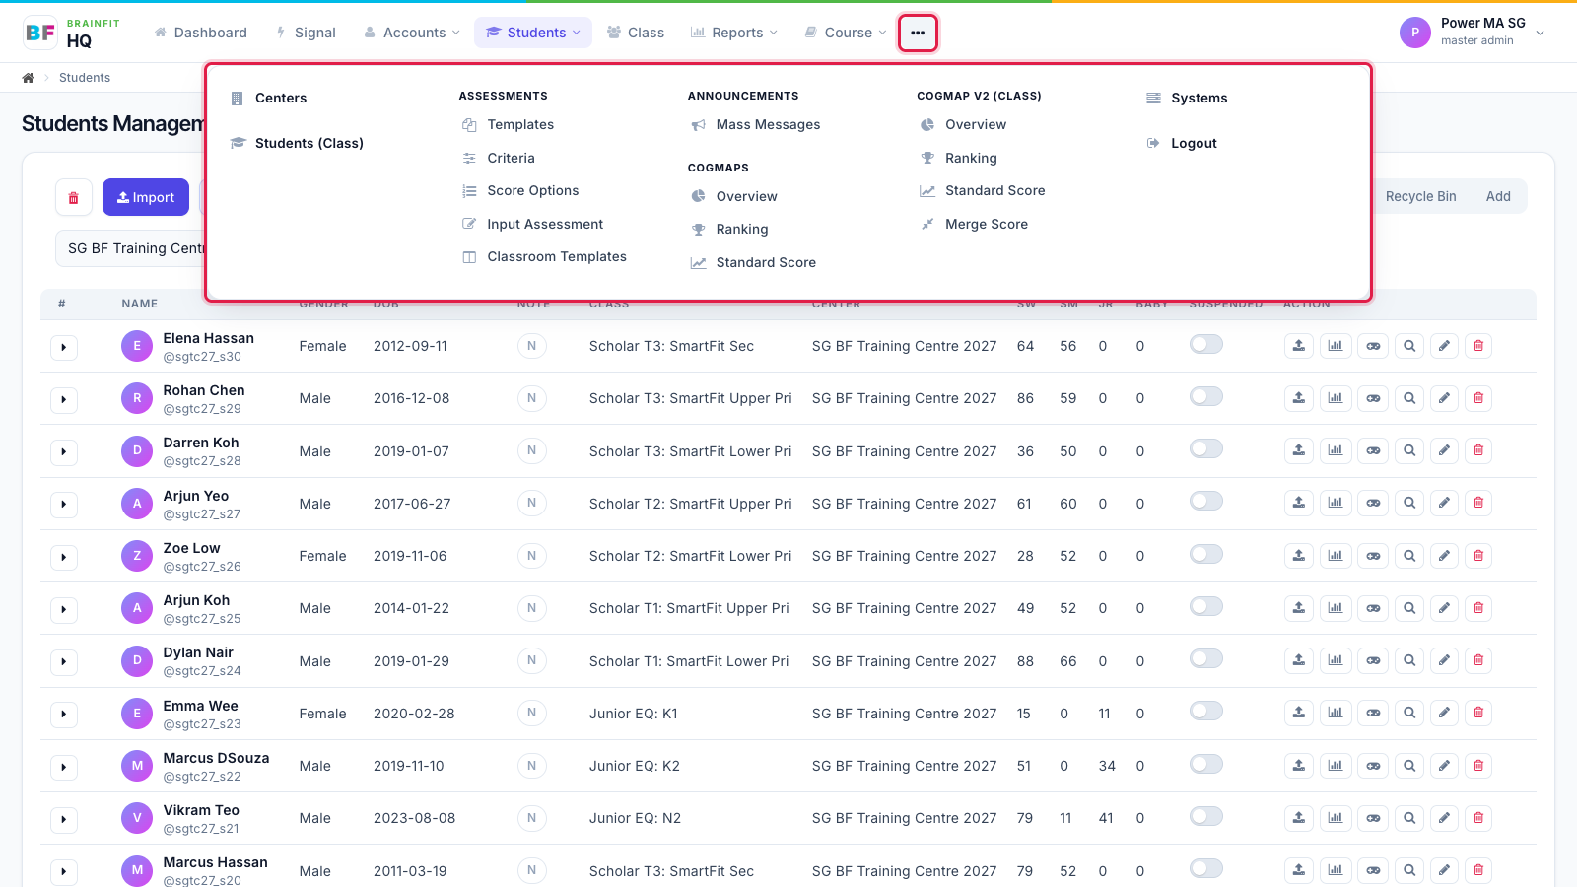Click the Import button
Screen dimensions: 1577x887
point(146,197)
